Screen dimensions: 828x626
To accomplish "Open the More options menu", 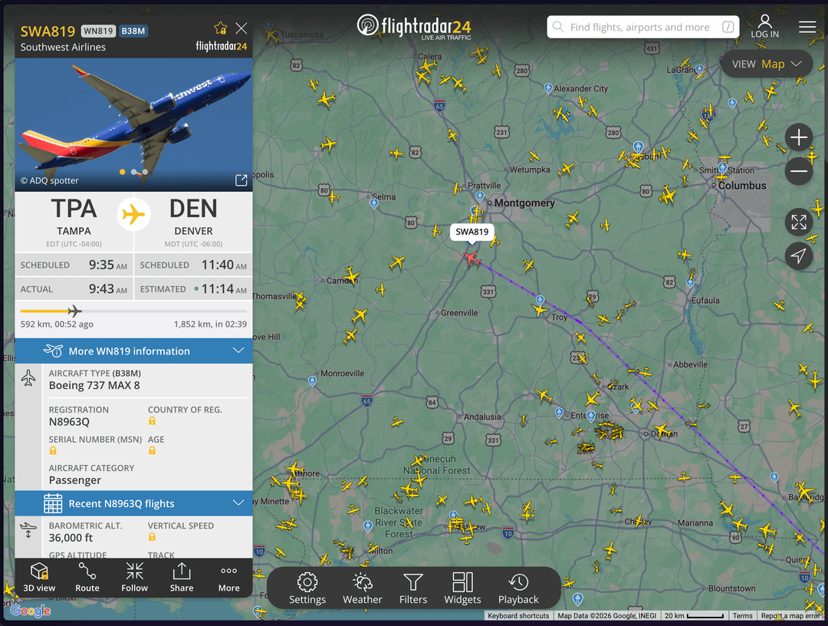I will [x=228, y=578].
